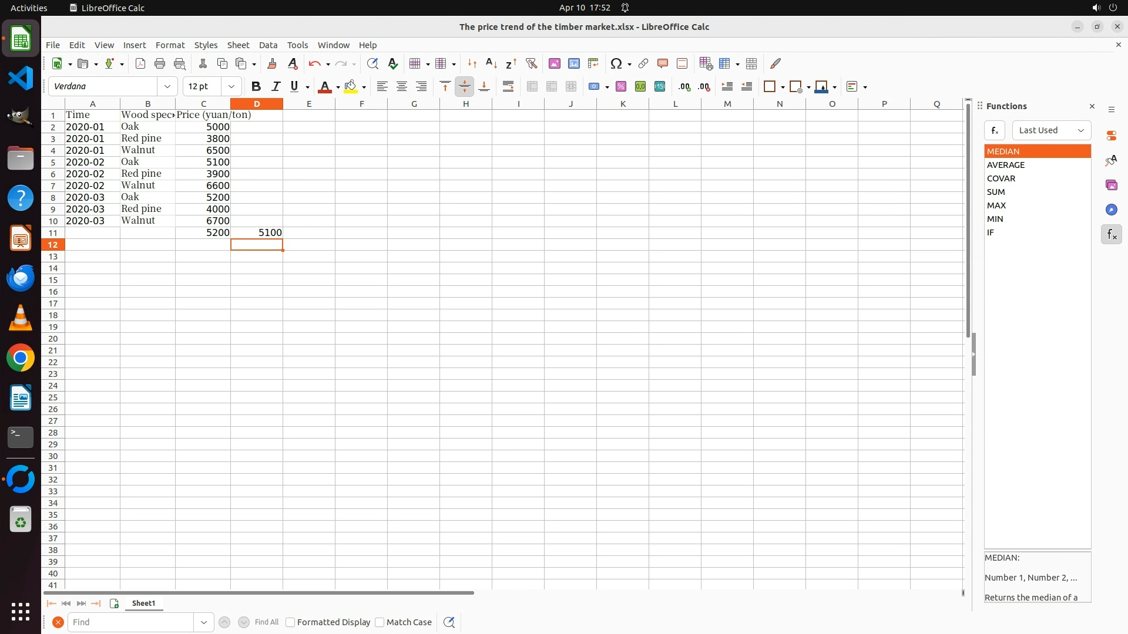Tick the Match Case checkbox
The image size is (1128, 634).
(x=380, y=622)
